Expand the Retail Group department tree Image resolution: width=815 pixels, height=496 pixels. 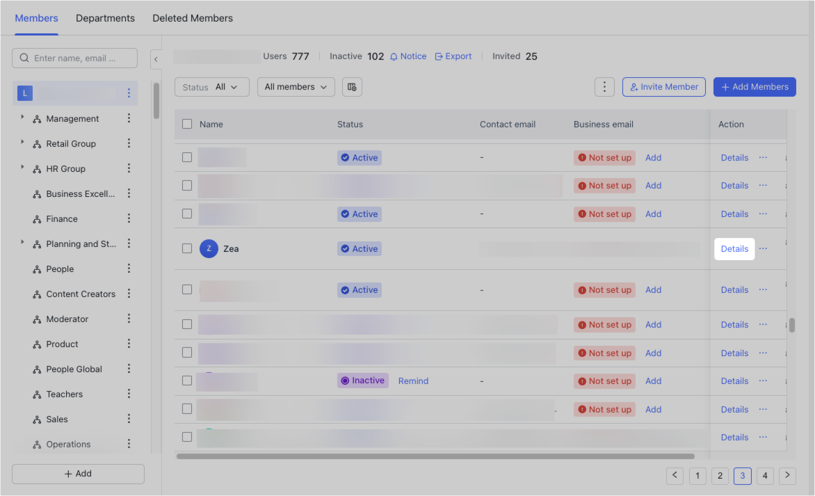tap(22, 143)
